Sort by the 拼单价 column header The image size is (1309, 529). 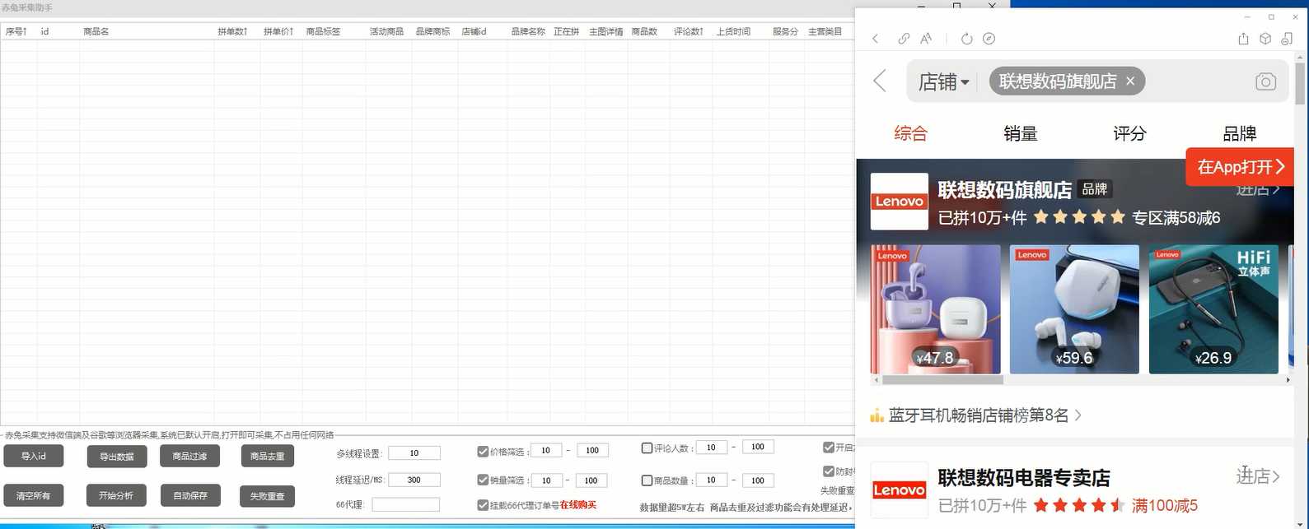pyautogui.click(x=278, y=31)
